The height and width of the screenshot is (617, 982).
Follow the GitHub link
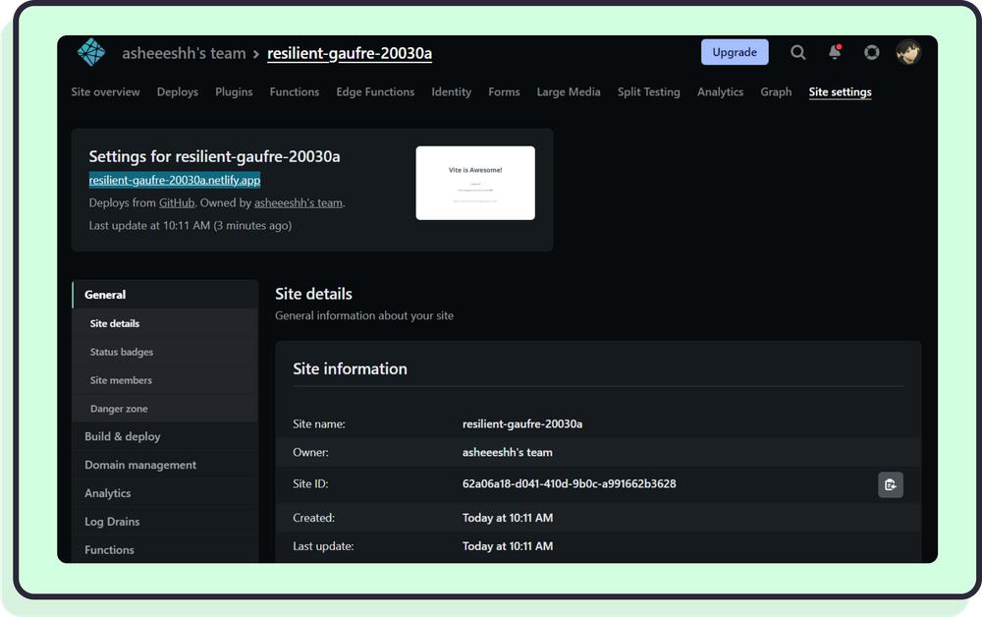click(177, 203)
